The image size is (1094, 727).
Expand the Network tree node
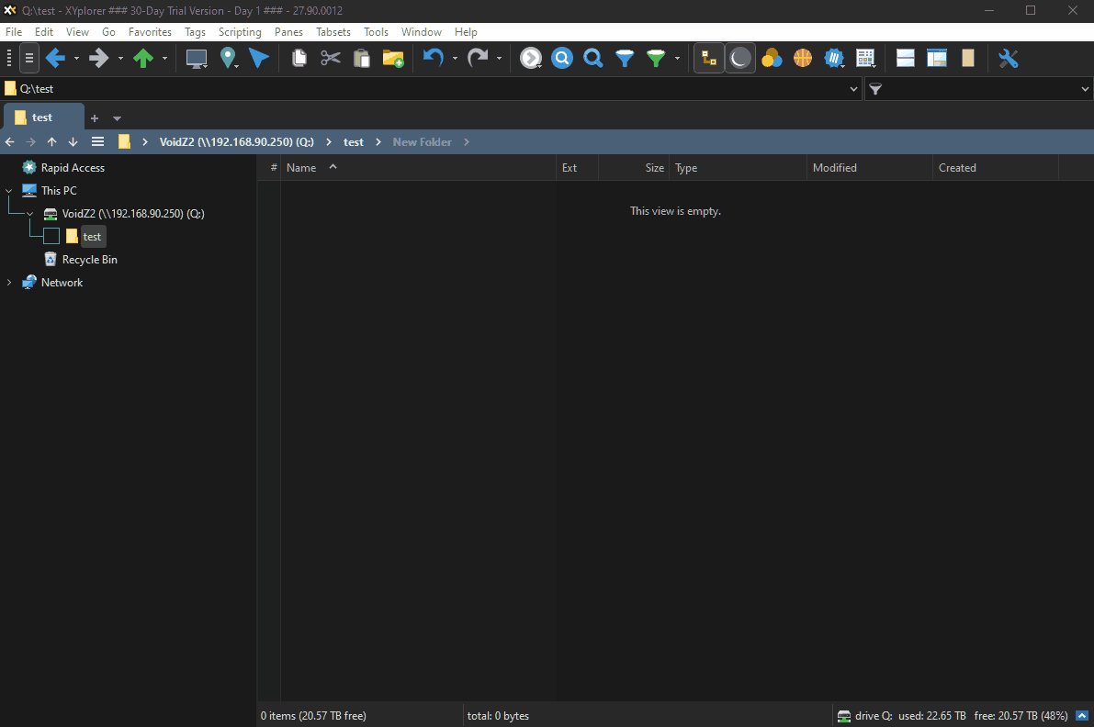pyautogui.click(x=8, y=282)
